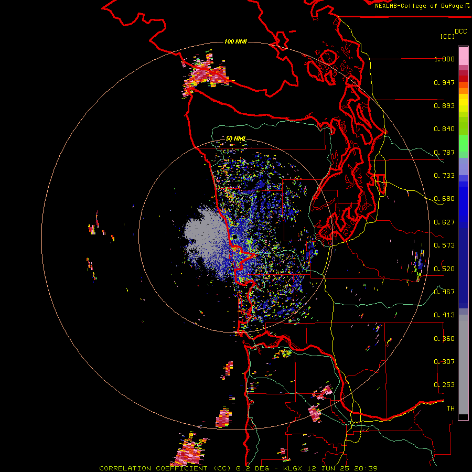Select the 0.573 scale value
Screen dimensions: 472x472
(x=444, y=245)
